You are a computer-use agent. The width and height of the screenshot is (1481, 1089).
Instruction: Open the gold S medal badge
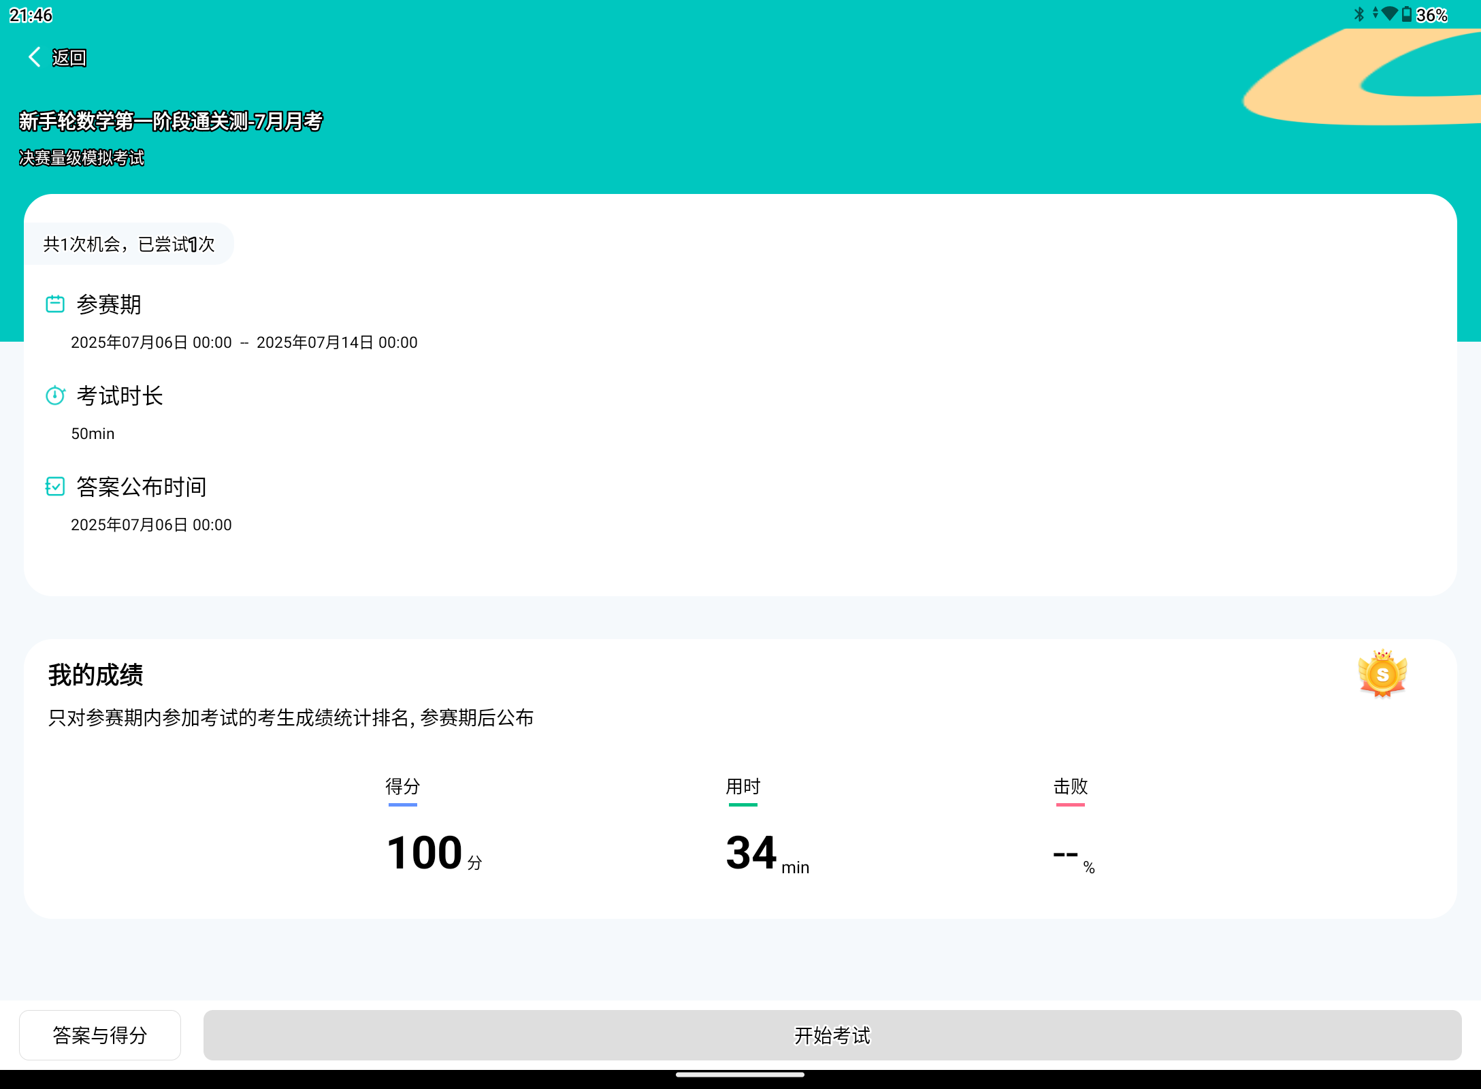coord(1382,674)
